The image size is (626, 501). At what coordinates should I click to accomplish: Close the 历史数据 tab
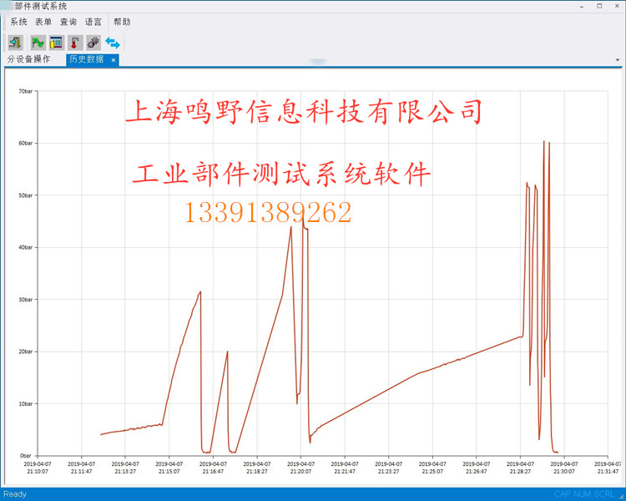coord(114,60)
